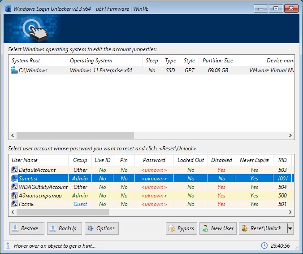Click the OS list horizontal scrollbar thumb
This screenshot has height=254, width=303.
(75, 135)
